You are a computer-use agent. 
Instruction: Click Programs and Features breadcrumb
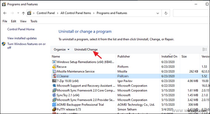pos(112,13)
